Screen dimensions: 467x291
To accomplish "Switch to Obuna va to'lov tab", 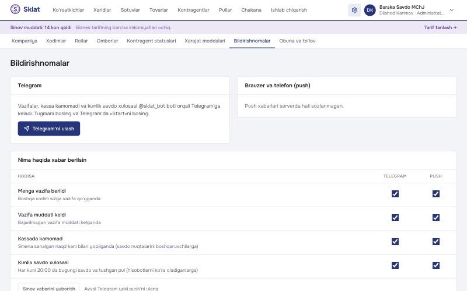I will point(297,41).
